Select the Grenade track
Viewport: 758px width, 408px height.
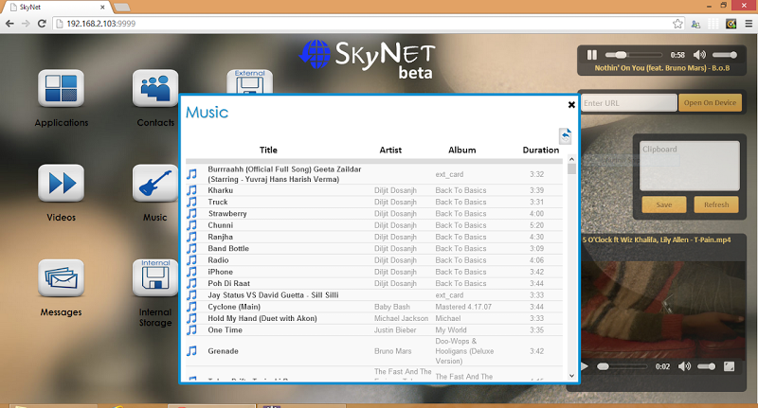point(223,351)
